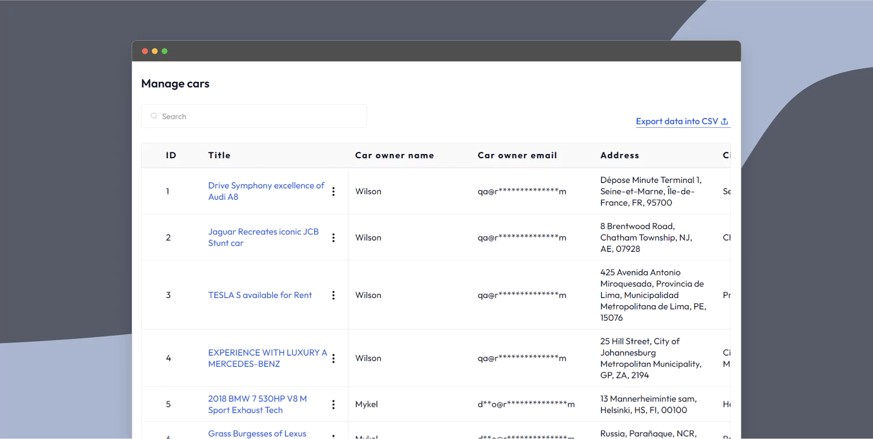Open Jaguar Recreates iconic JCB Stunt car link

click(263, 237)
